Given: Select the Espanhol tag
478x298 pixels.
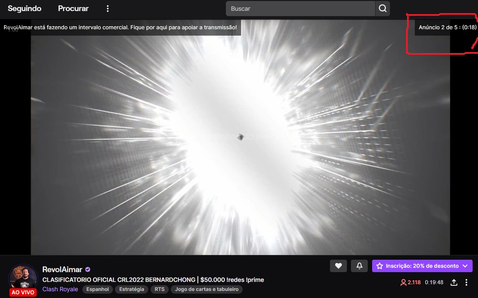Looking at the screenshot, I should tap(98, 289).
